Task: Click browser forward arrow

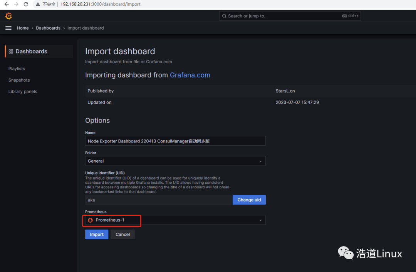Action: (x=16, y=4)
